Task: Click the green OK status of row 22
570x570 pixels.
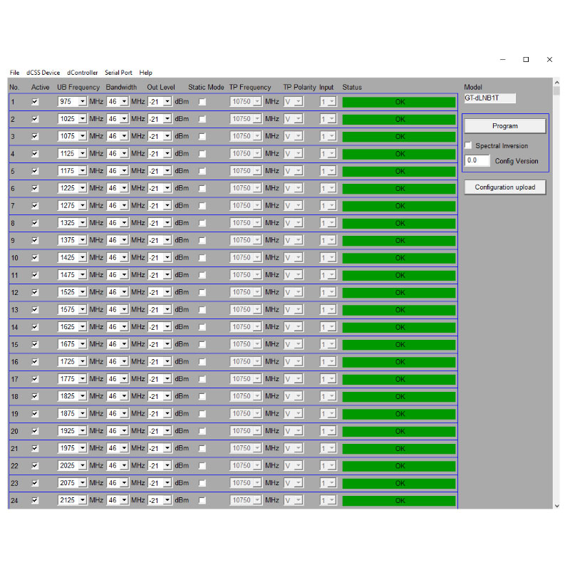Action: [399, 466]
